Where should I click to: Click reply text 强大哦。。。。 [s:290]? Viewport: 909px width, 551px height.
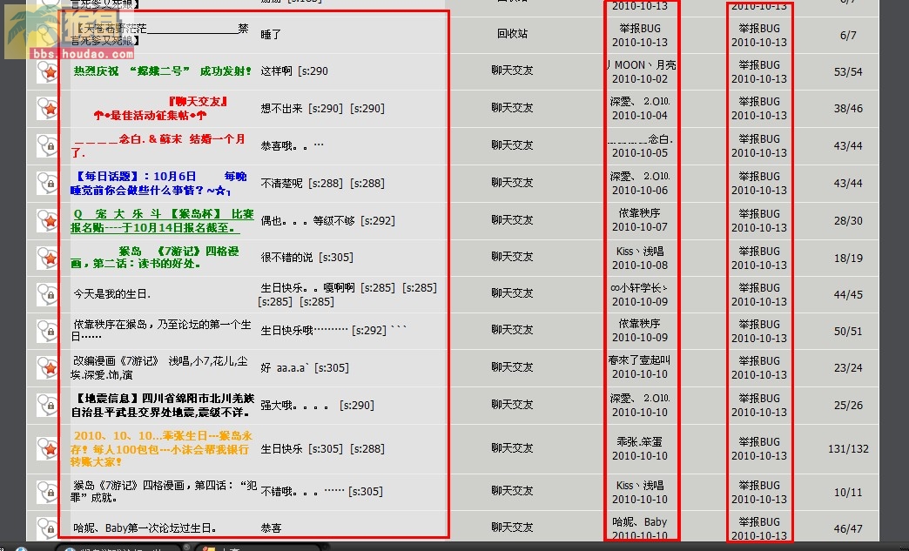click(x=317, y=405)
